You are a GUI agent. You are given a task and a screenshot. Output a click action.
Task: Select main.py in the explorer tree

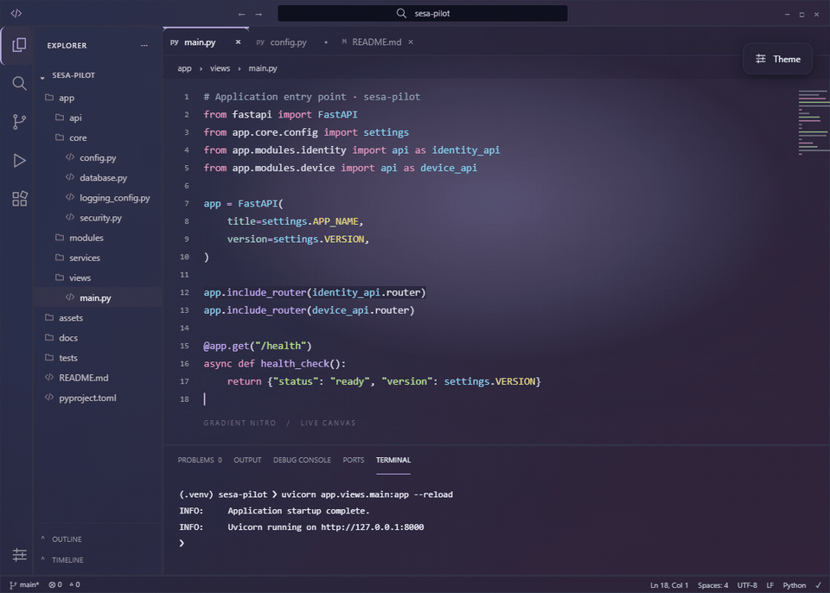98,298
